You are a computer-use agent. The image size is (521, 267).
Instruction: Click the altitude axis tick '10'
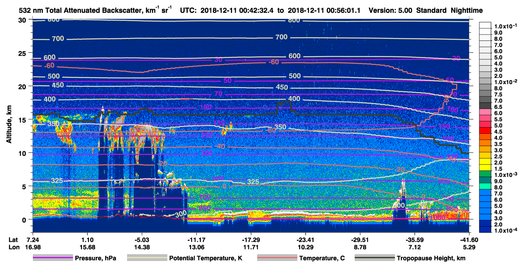23,153
